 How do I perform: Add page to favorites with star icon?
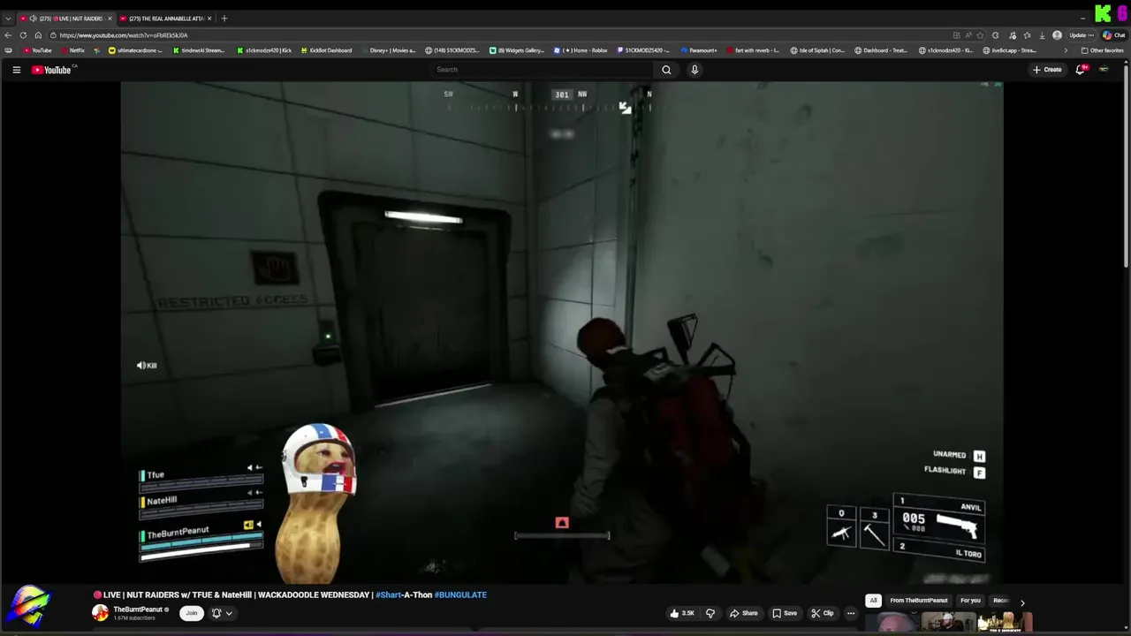[x=980, y=35]
